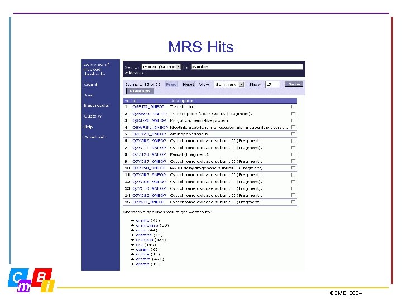Viewport: 402px width, 301px height.
Task: Tick checkbox for row 2 Transcription factor
Action: (x=293, y=113)
